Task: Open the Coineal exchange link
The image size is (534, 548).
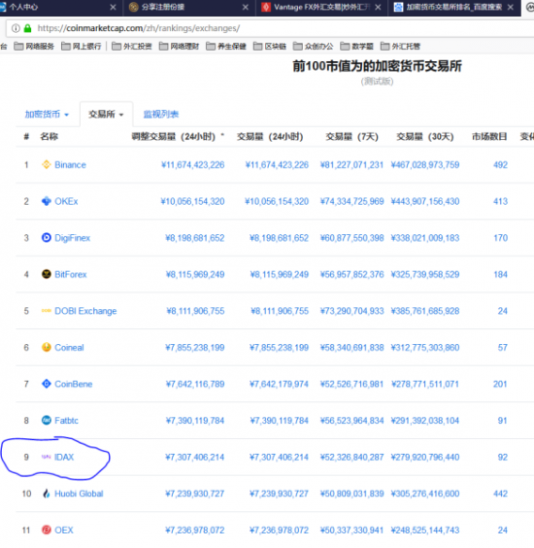Action: pos(69,348)
